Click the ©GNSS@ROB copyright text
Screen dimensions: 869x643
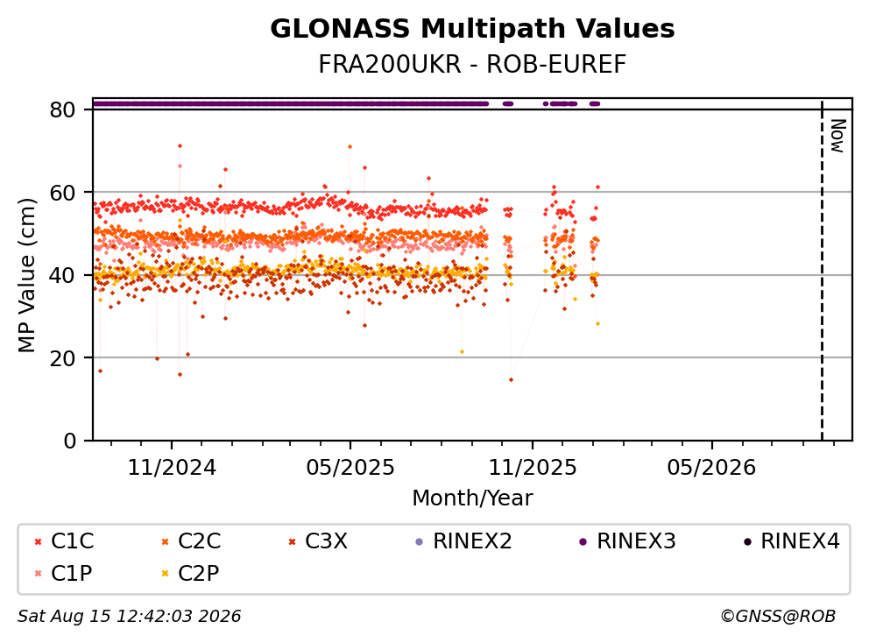(778, 617)
